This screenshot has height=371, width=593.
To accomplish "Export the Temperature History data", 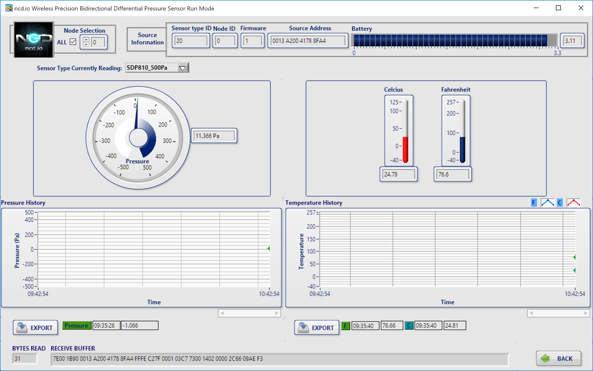I will 317,328.
